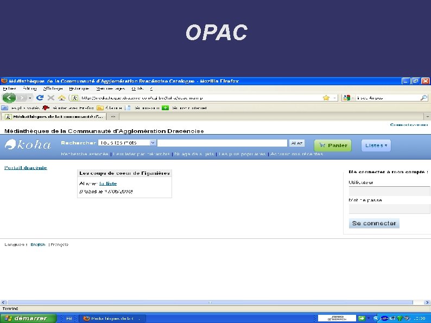Screen dimensions: 431x323
Task: Open the address bar history dropdown
Action: 334,98
